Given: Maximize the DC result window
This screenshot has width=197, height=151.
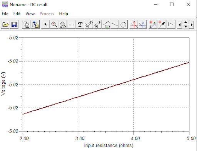Looking at the screenshot, I should [x=172, y=5].
